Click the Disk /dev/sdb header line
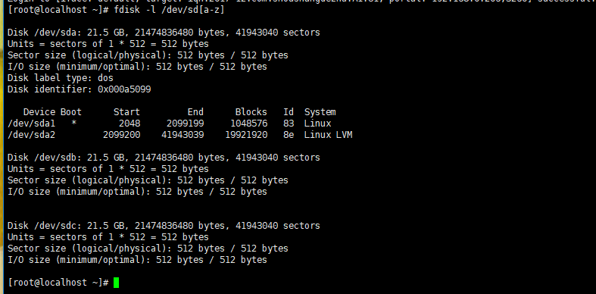 [x=164, y=158]
